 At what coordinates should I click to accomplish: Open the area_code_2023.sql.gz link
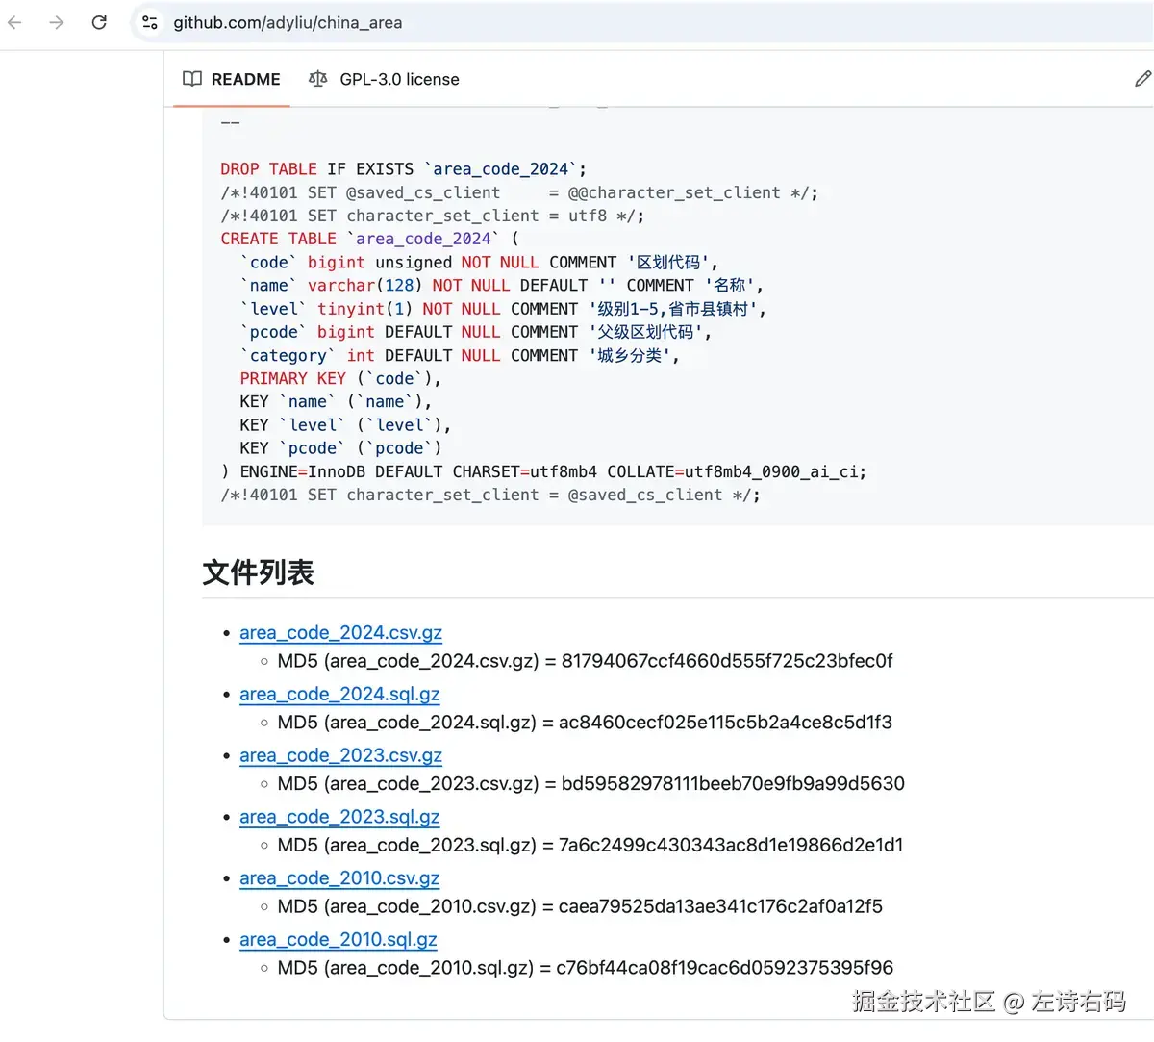point(339,817)
